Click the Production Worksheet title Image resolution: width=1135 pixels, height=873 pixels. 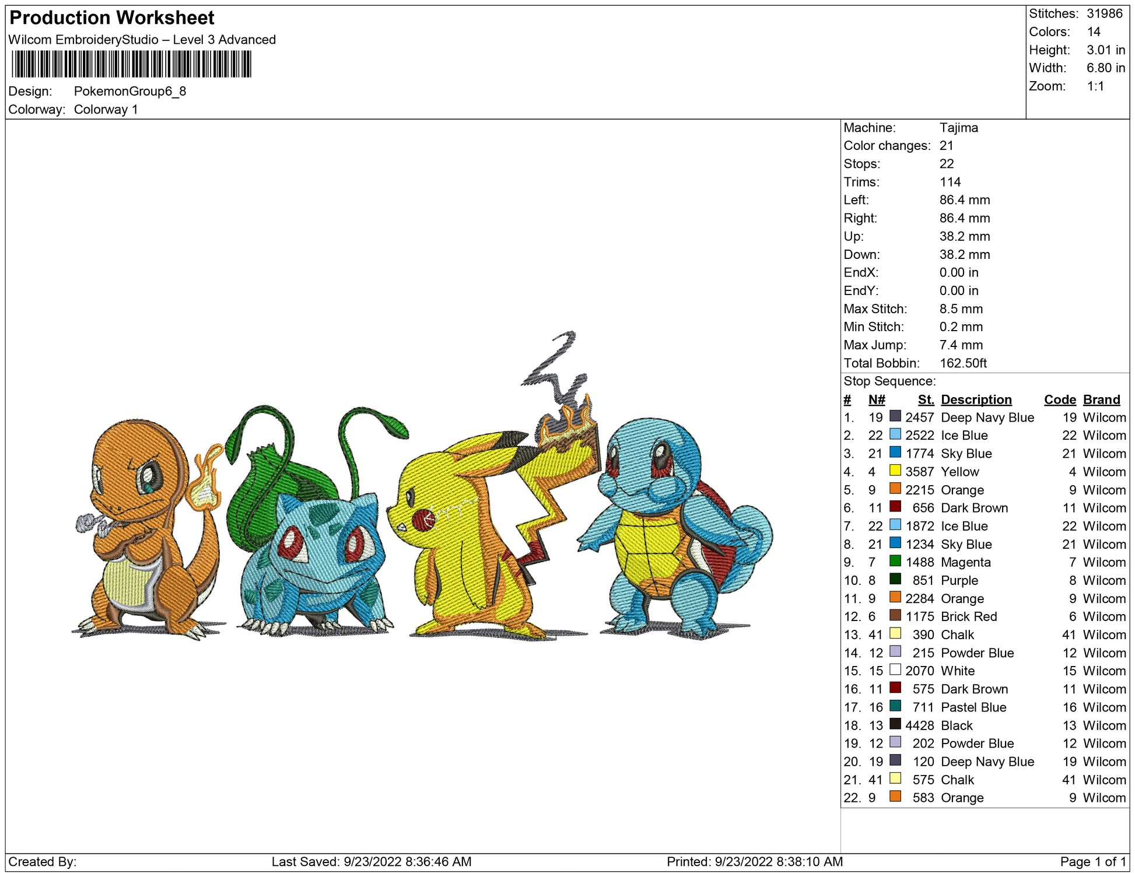(112, 17)
